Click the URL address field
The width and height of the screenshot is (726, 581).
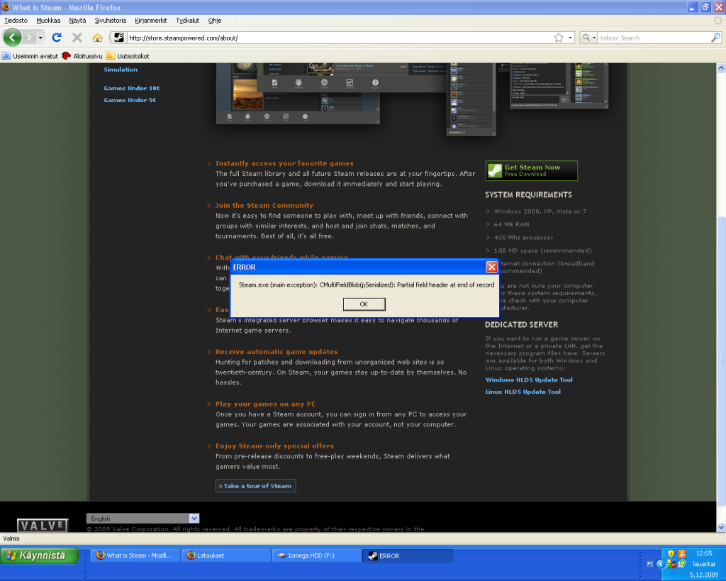tap(340, 38)
